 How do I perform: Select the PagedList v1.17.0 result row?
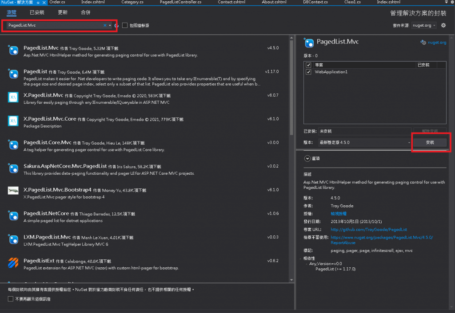click(x=144, y=77)
